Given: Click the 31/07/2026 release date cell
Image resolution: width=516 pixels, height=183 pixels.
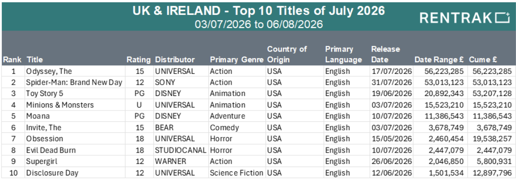Looking at the screenshot, I should click(x=391, y=82).
